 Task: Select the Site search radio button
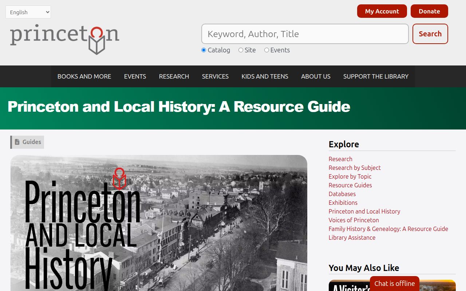[241, 50]
